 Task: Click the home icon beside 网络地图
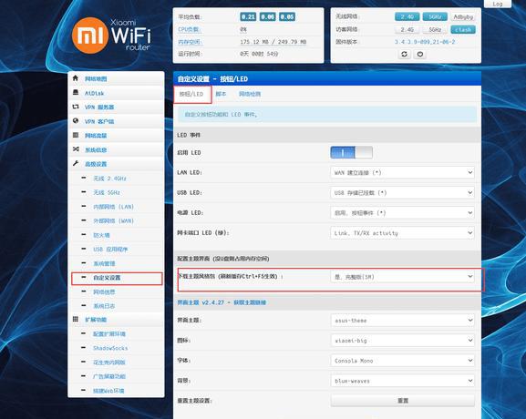(x=76, y=78)
